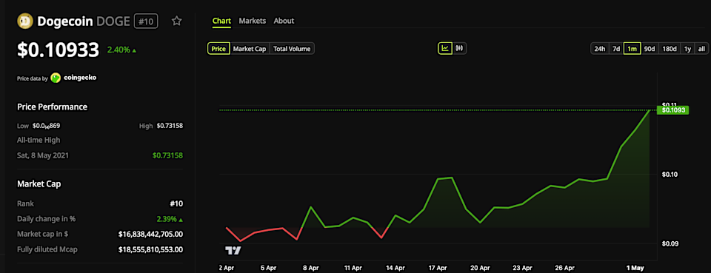Toggle chart to Market Cap data

250,48
